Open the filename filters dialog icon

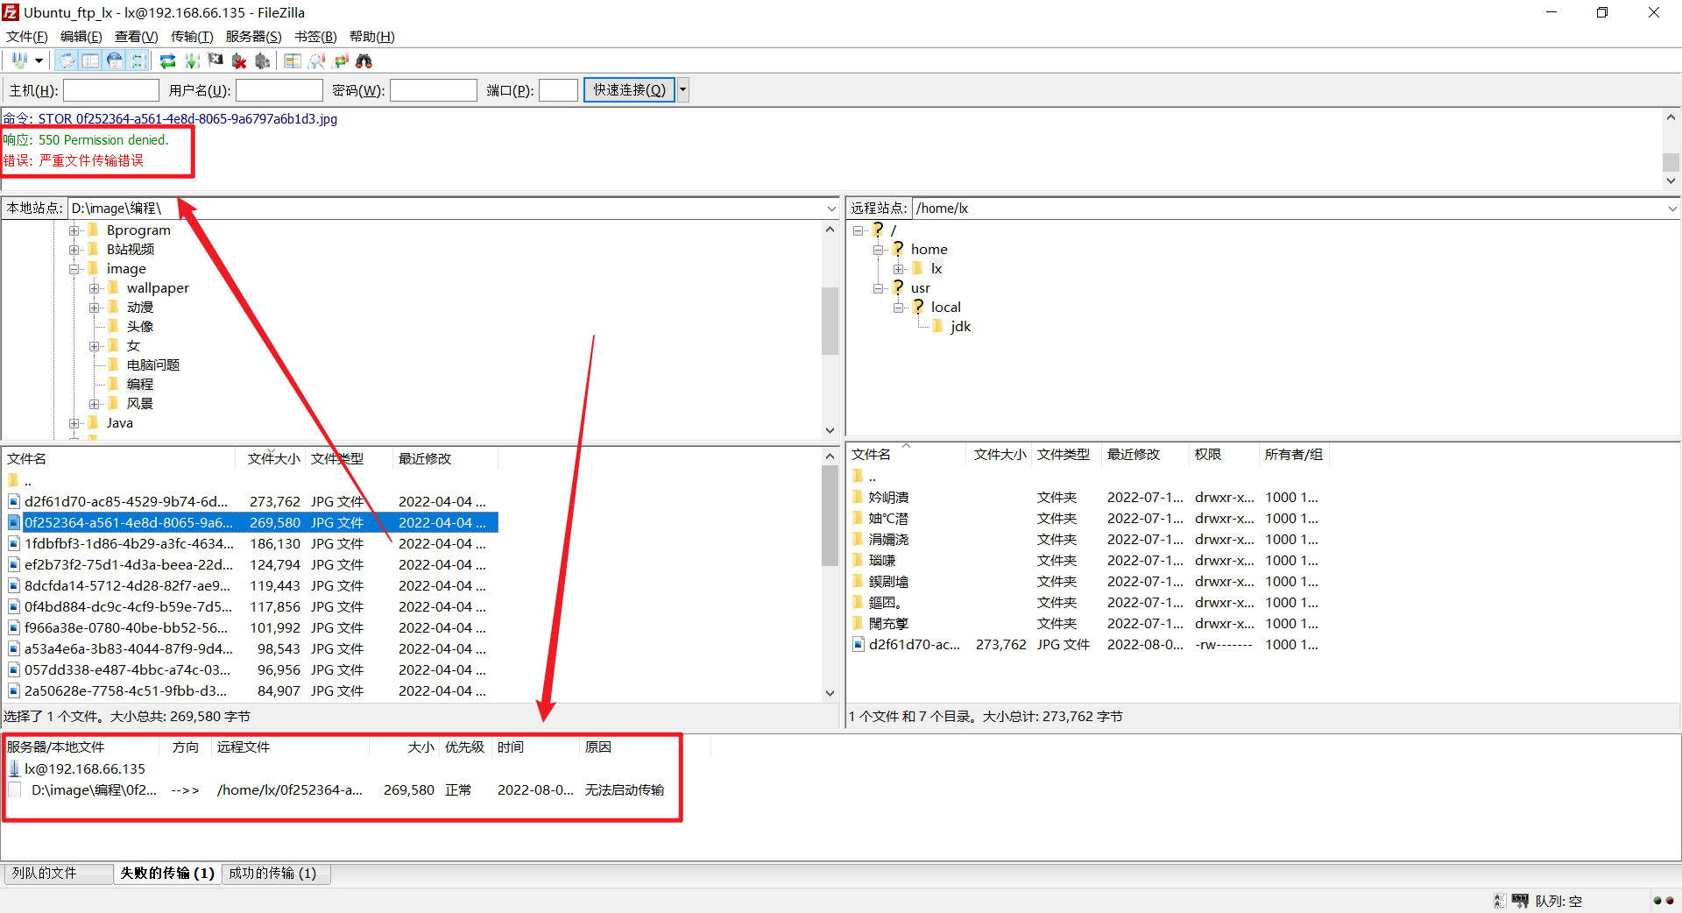tap(293, 60)
